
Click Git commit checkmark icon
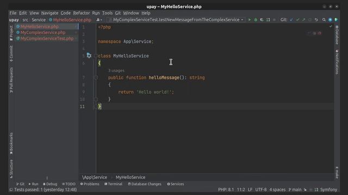pyautogui.click(x=297, y=19)
